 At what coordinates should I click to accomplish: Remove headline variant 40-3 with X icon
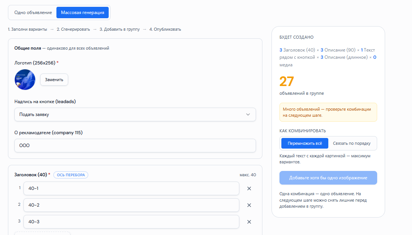pyautogui.click(x=249, y=222)
